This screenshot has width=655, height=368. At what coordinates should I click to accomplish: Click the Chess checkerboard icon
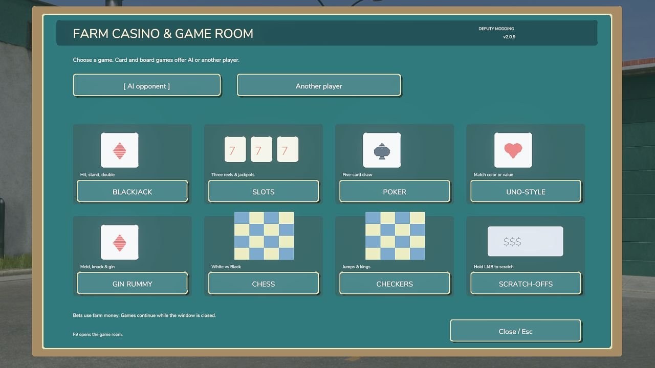[264, 236]
